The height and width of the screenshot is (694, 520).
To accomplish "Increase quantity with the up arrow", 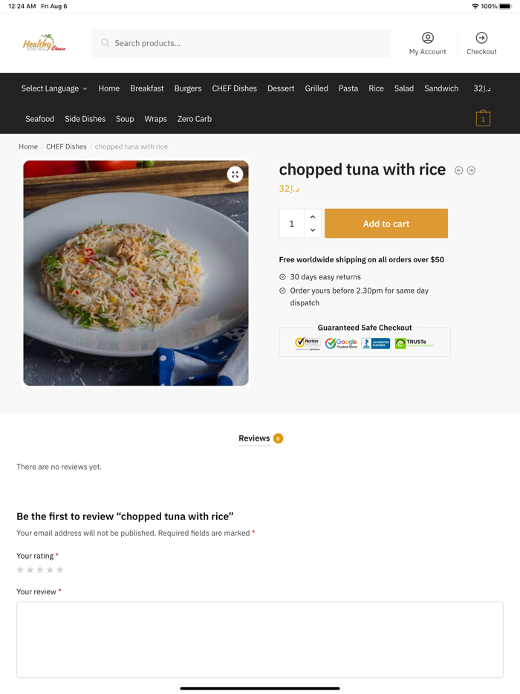I will (313, 216).
